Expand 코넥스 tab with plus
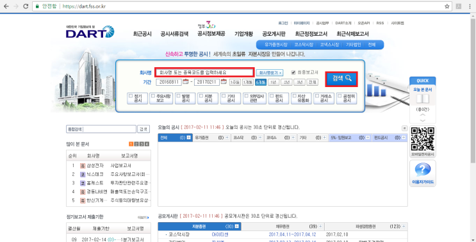The width and height of the screenshot is (476, 242). pos(293,138)
